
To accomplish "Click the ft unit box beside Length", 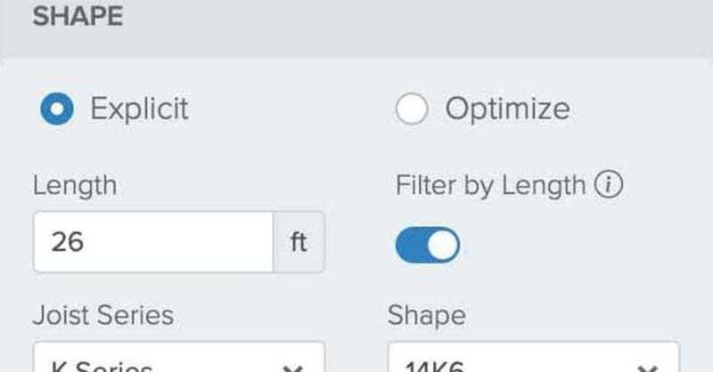I will click(299, 242).
